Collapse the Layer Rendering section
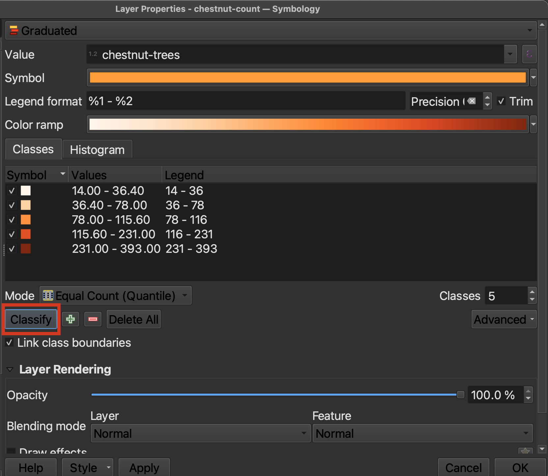The width and height of the screenshot is (548, 476). coord(10,370)
